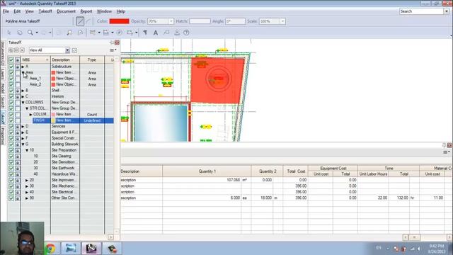Click the Equipment Cost column header

click(x=333, y=169)
